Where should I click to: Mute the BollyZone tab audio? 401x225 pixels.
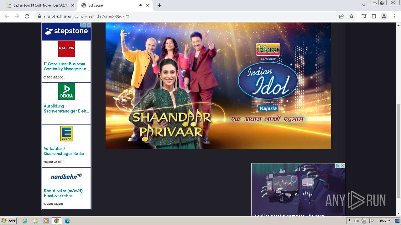[141, 5]
